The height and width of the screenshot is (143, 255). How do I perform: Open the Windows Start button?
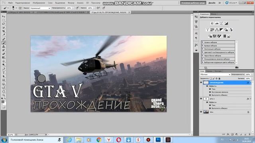coord(4,140)
